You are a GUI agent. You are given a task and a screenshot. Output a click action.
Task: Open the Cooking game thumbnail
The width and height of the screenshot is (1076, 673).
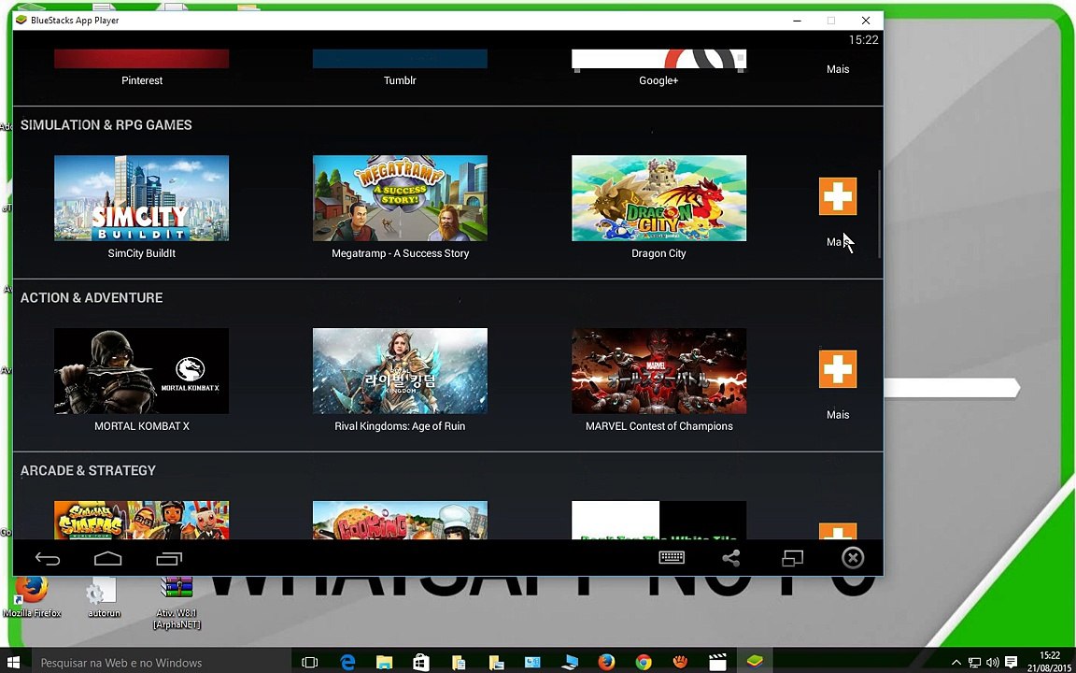click(x=400, y=520)
